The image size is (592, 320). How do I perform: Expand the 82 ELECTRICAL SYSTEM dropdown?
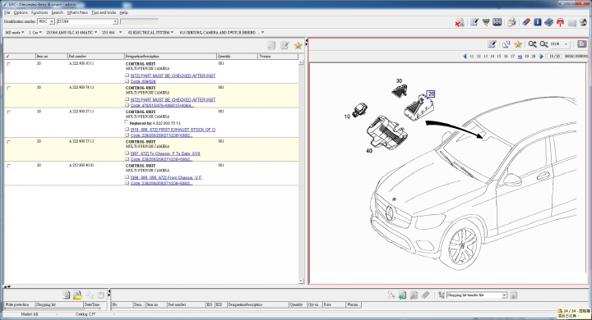coord(150,33)
